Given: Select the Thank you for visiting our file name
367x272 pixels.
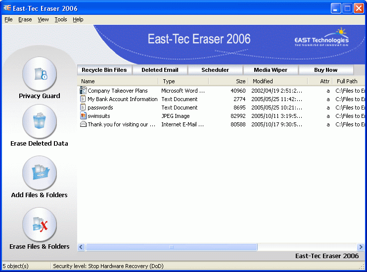Looking at the screenshot, I should (x=122, y=124).
